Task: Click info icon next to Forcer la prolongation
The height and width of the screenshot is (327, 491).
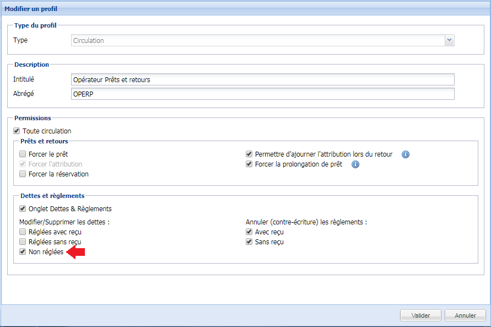Action: (355, 164)
